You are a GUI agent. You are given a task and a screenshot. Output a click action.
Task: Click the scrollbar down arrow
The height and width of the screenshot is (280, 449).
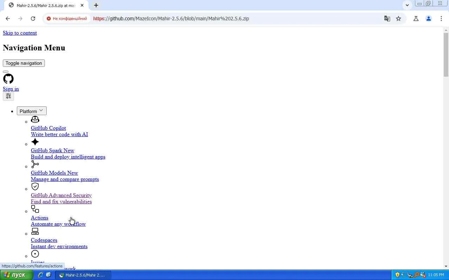pyautogui.click(x=446, y=267)
